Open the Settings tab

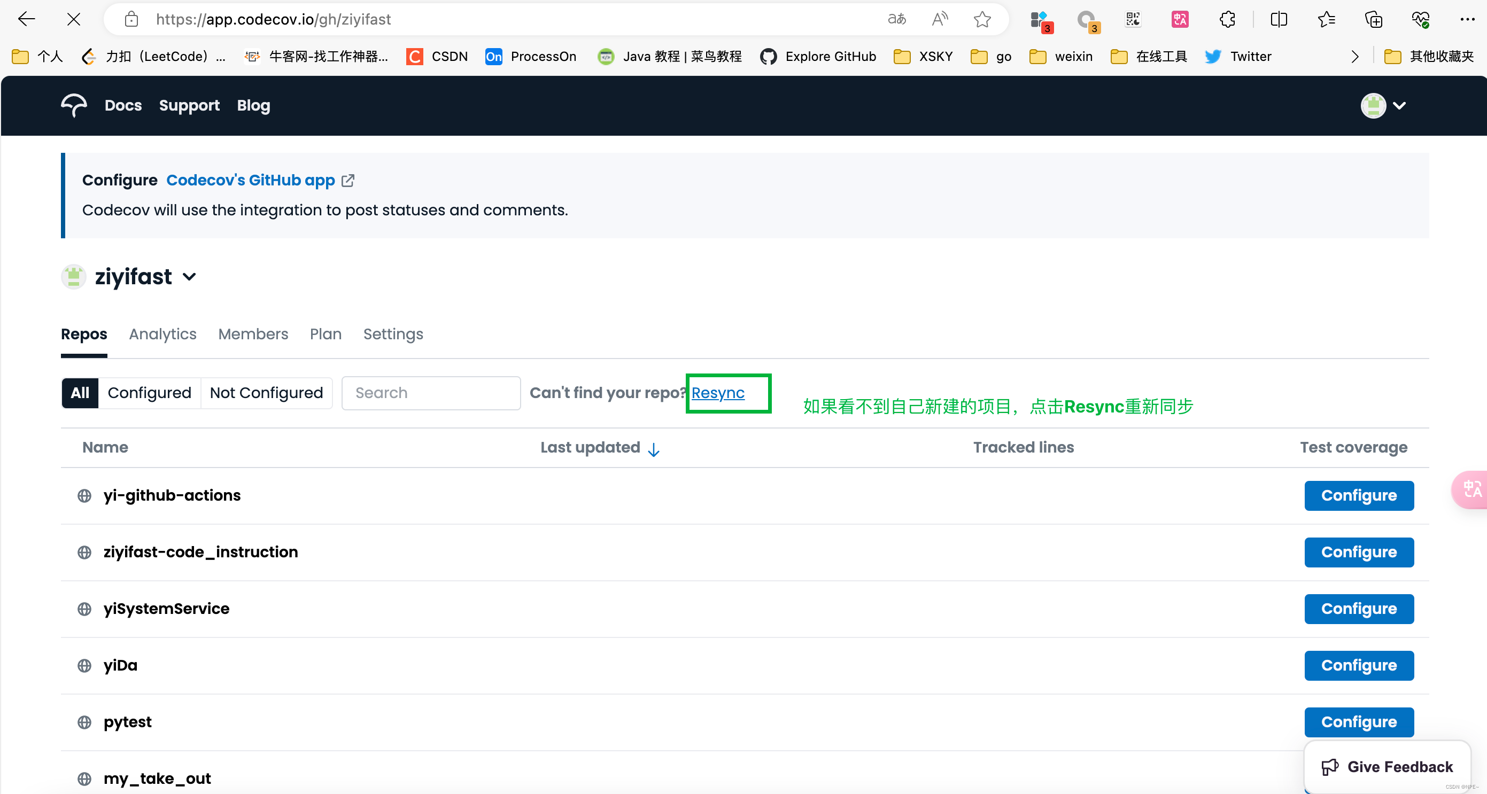[x=393, y=334]
